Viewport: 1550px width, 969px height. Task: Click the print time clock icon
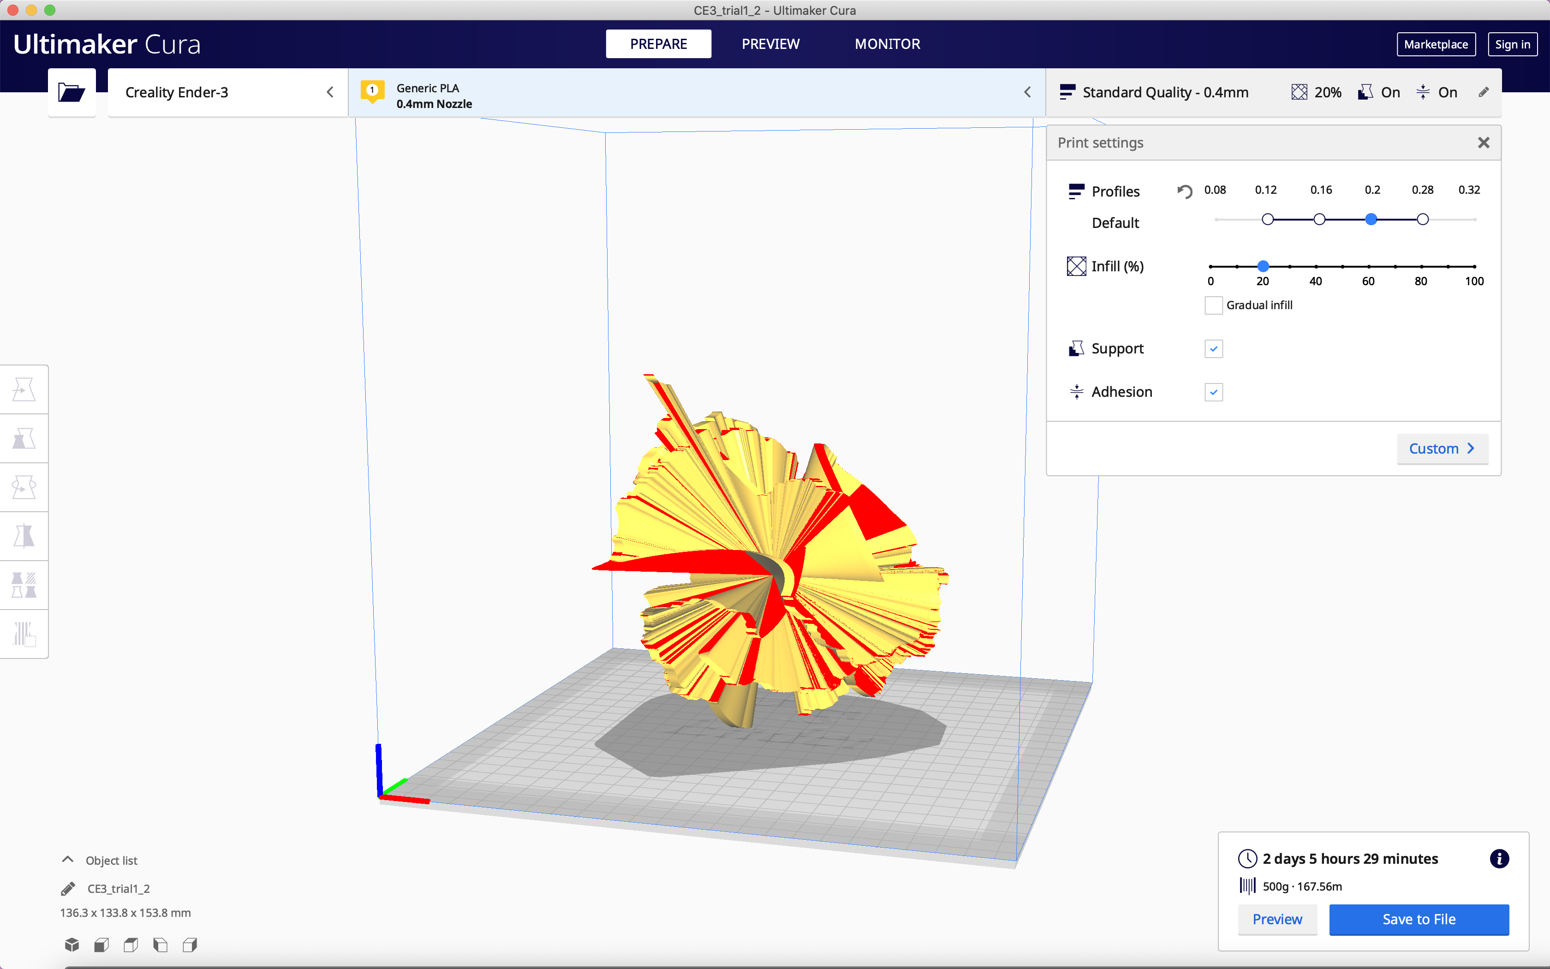pos(1247,859)
